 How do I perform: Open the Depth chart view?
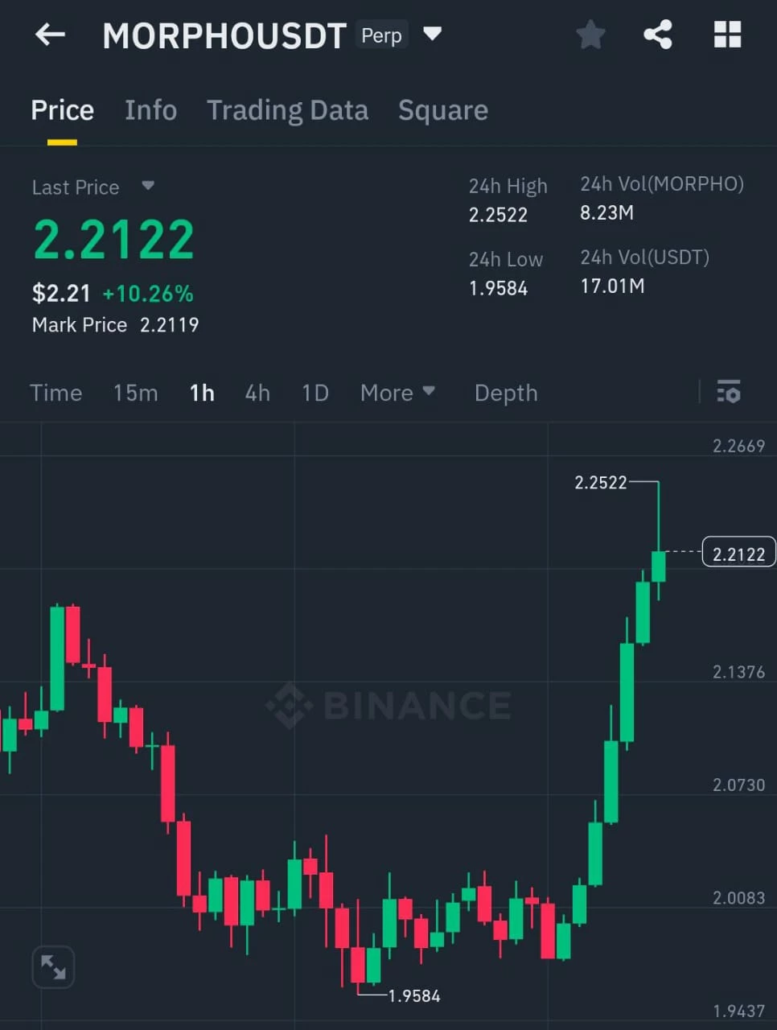point(506,393)
